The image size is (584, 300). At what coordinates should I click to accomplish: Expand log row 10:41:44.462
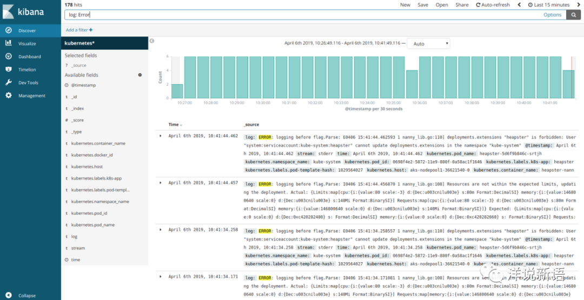[x=161, y=135]
